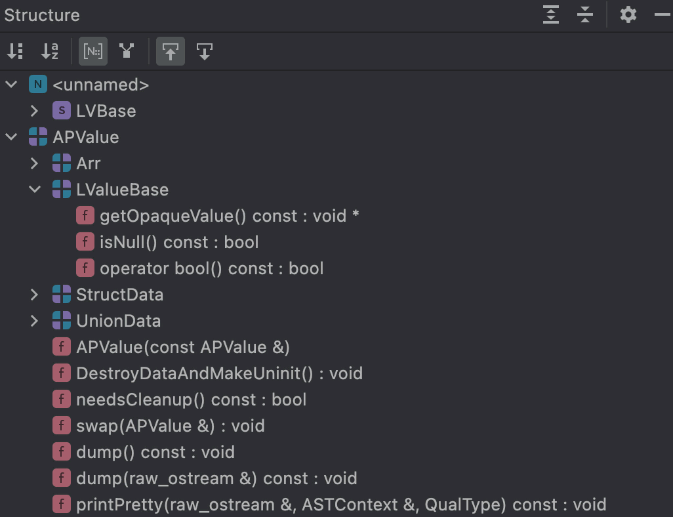Toggle Show Qualified Names button
The width and height of the screenshot is (673, 517).
tap(92, 51)
